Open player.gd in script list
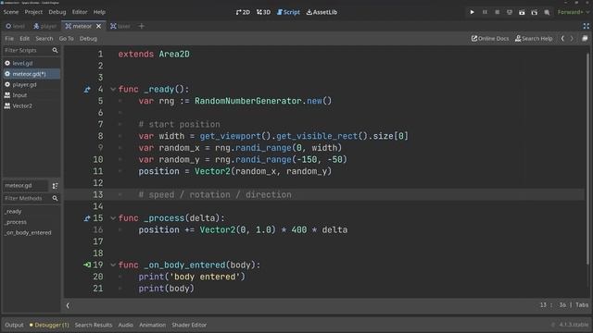The image size is (593, 333). [x=31, y=84]
